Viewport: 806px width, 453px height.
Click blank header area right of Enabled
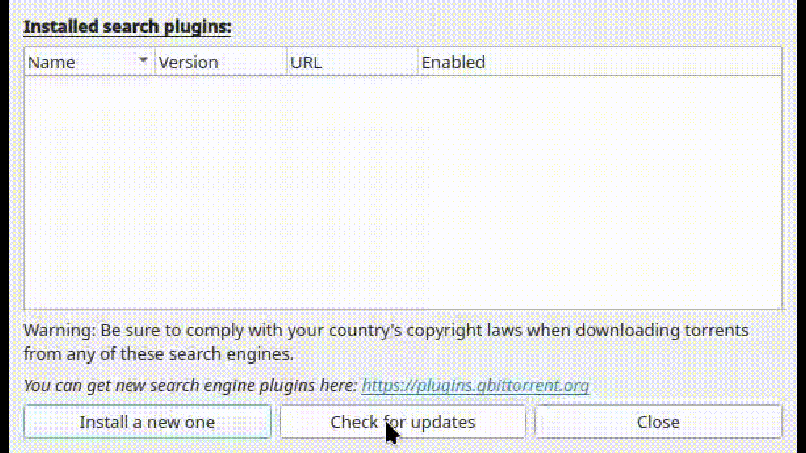(x=630, y=62)
